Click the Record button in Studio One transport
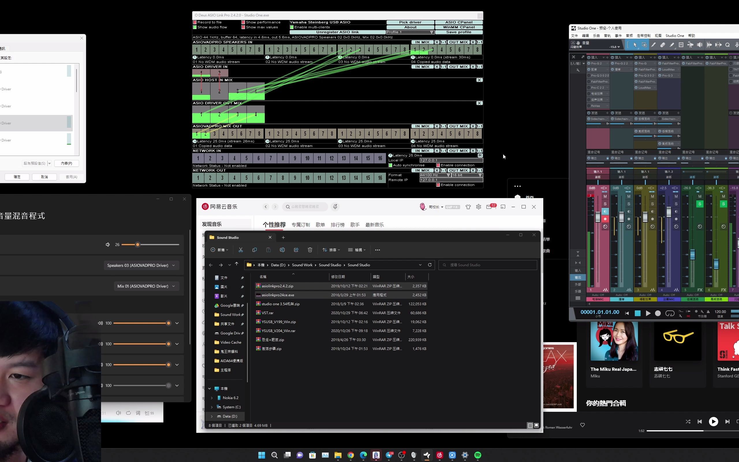Viewport: 739px width, 462px height. [x=658, y=313]
